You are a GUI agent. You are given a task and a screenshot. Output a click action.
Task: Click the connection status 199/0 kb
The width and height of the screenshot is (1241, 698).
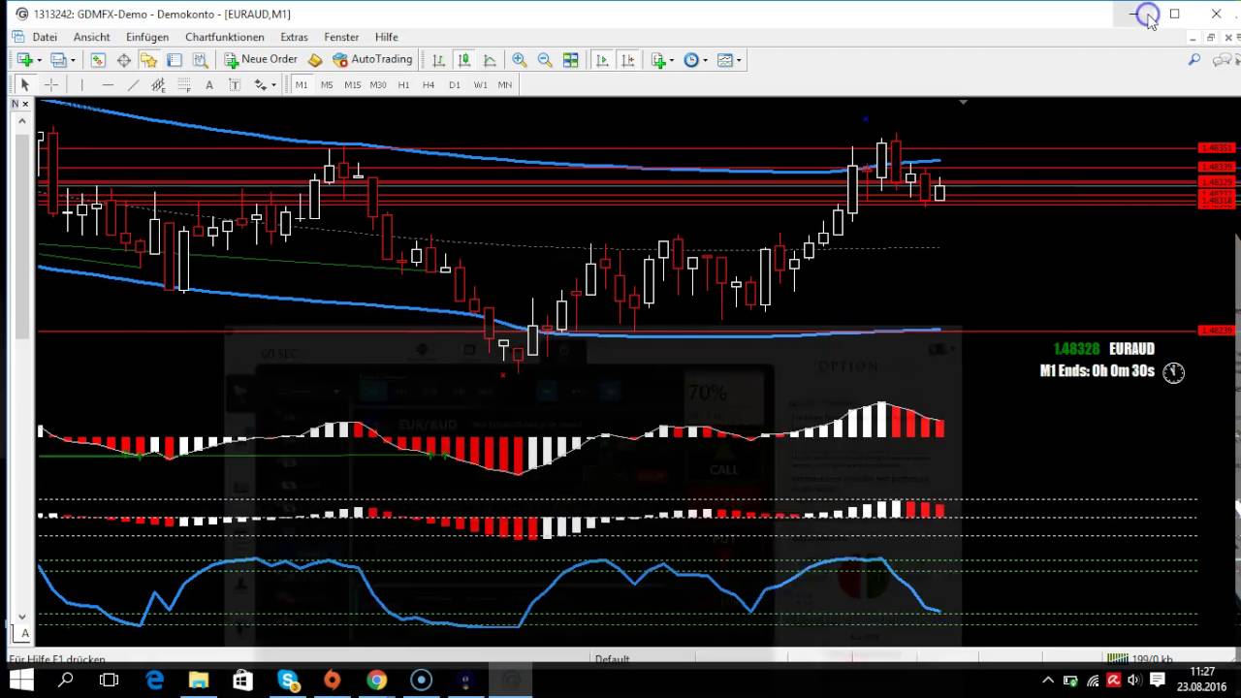click(x=1140, y=659)
